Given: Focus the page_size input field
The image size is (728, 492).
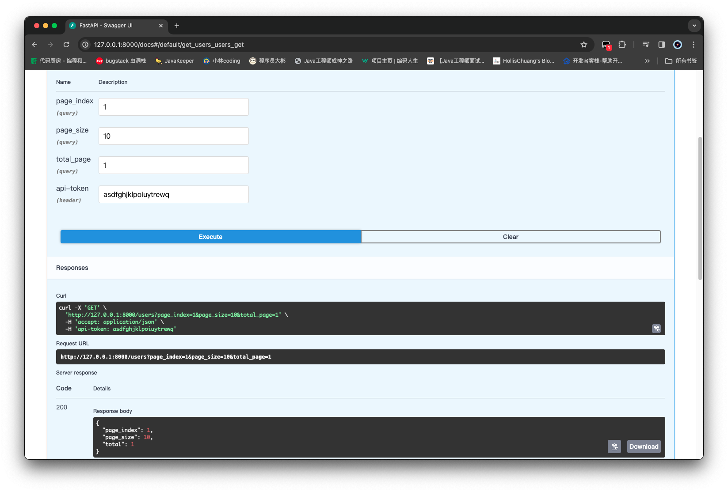Looking at the screenshot, I should 174,136.
